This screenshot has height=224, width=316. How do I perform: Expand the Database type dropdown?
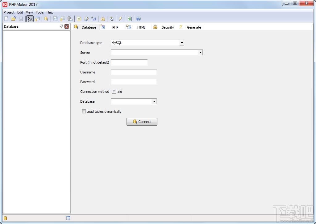182,43
